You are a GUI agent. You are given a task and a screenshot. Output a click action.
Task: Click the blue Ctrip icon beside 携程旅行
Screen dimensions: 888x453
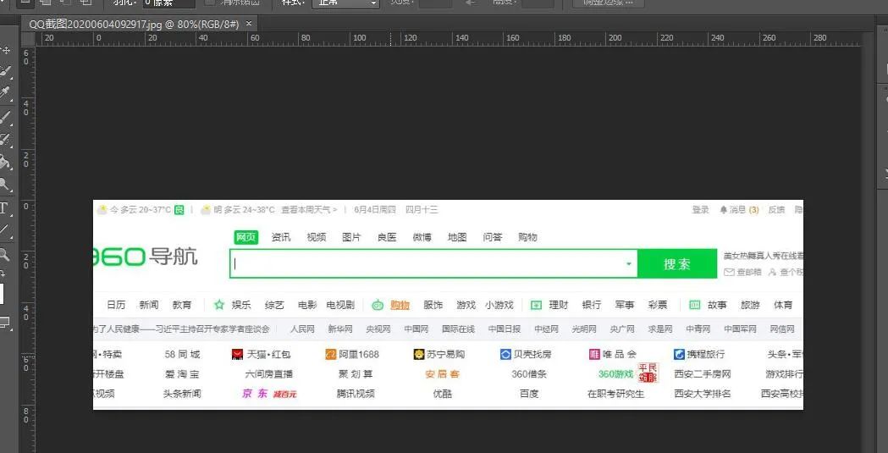click(679, 355)
